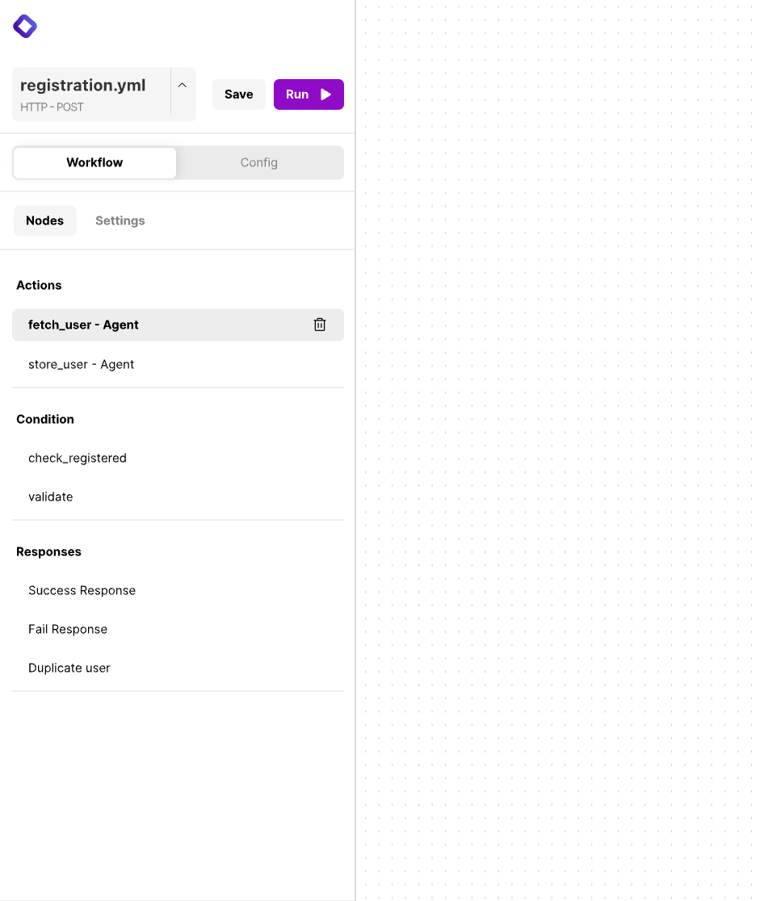Click the registration.yml filename text
Screen dimensions: 764x901
click(82, 85)
